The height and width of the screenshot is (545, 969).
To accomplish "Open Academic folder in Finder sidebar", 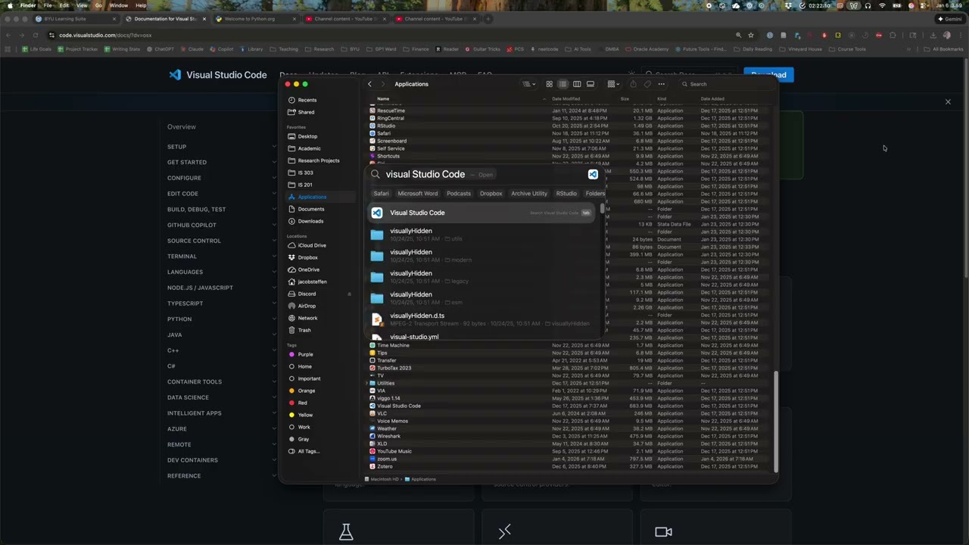I will click(309, 148).
